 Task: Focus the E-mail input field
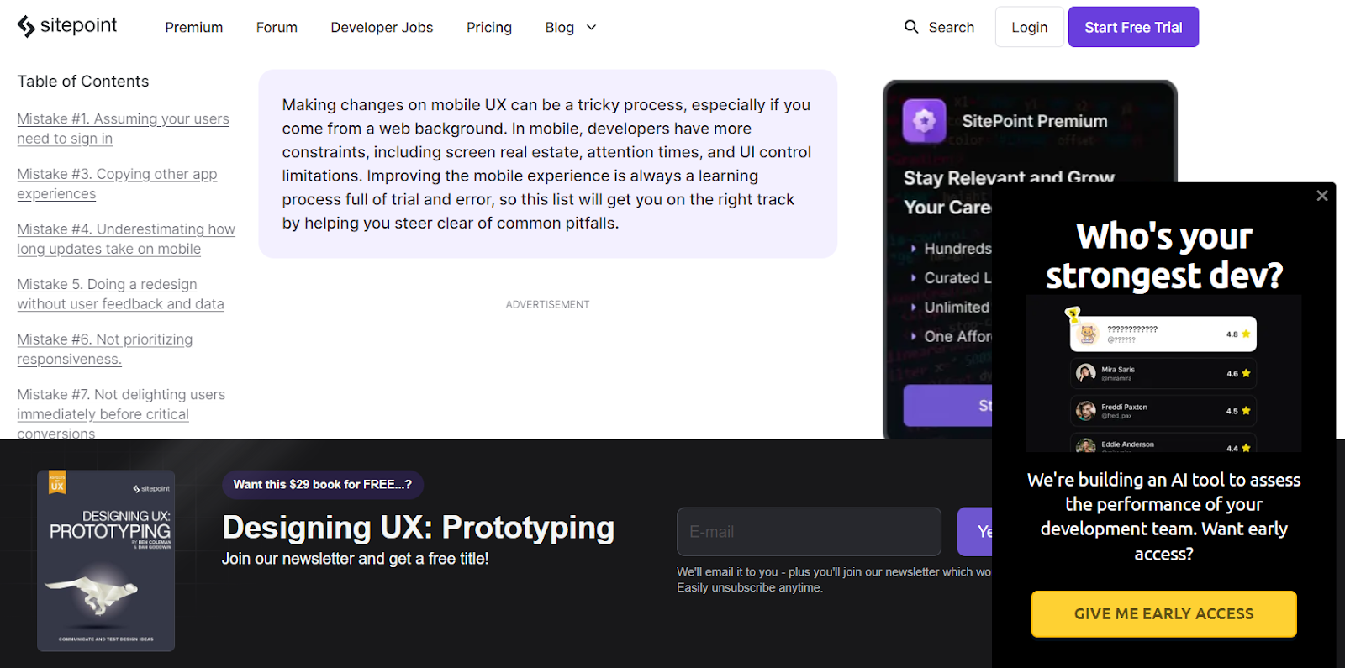(x=808, y=532)
